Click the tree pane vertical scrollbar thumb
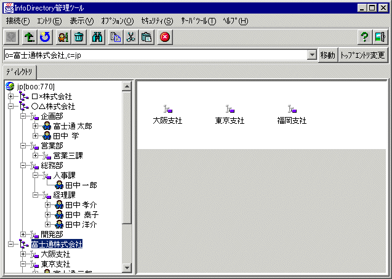This screenshot has width=392, height=279. (127, 158)
